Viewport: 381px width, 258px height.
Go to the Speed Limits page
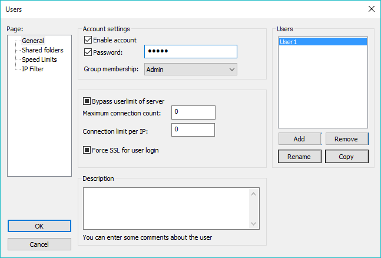(41, 59)
